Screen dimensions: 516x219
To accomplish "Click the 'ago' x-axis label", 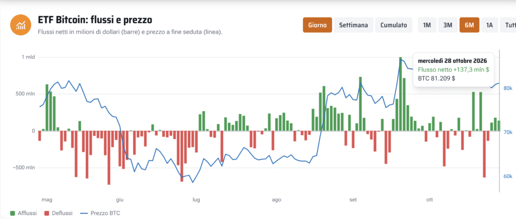I will click(277, 199).
